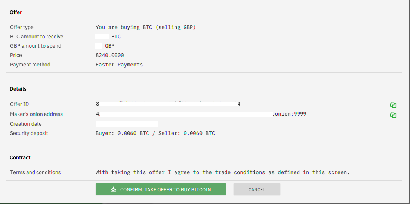Confirm: take offer to buy bitcoin

[161, 189]
